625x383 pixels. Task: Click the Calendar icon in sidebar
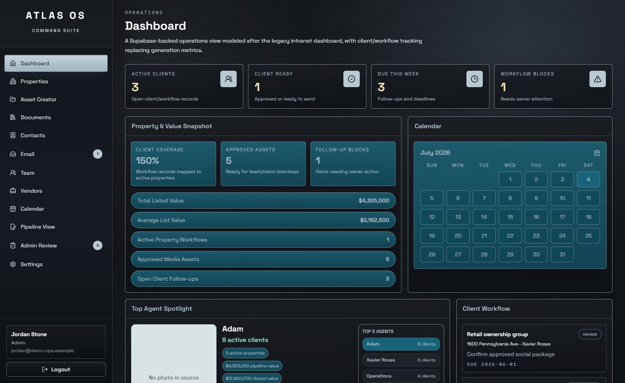[13, 209]
